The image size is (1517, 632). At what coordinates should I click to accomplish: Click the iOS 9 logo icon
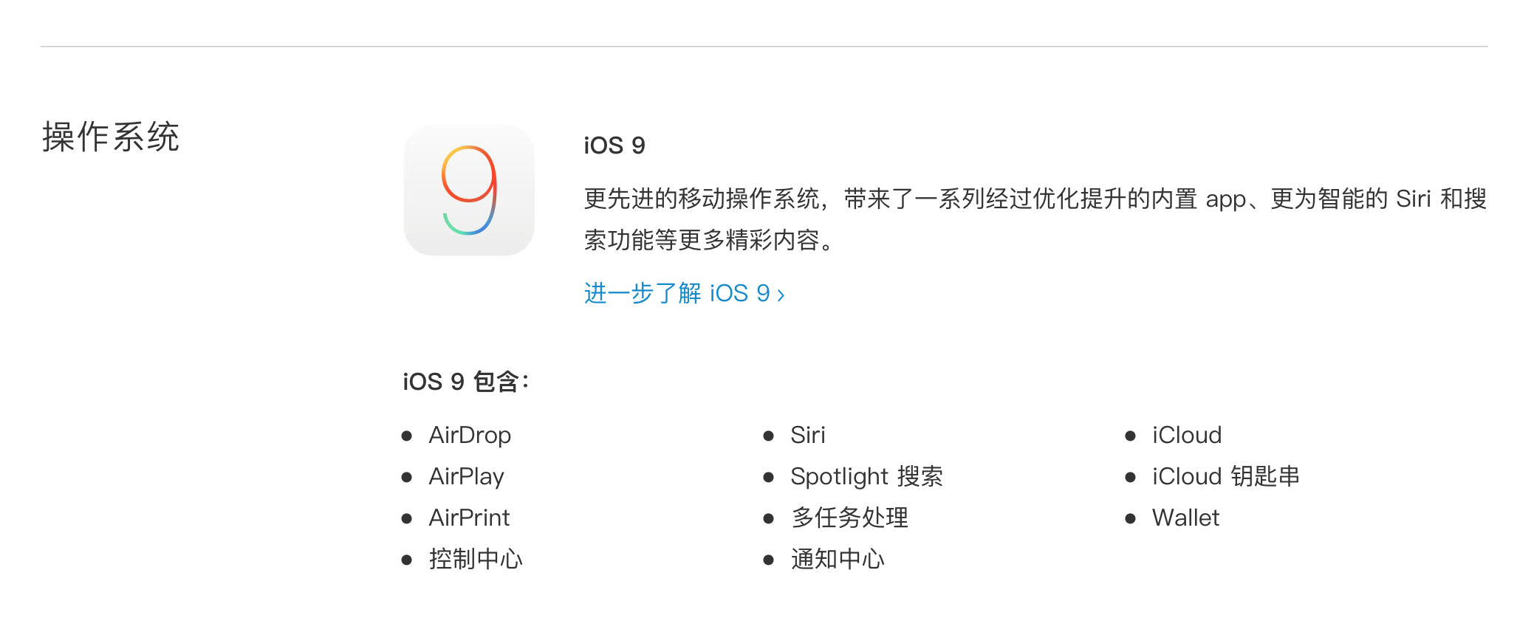469,190
